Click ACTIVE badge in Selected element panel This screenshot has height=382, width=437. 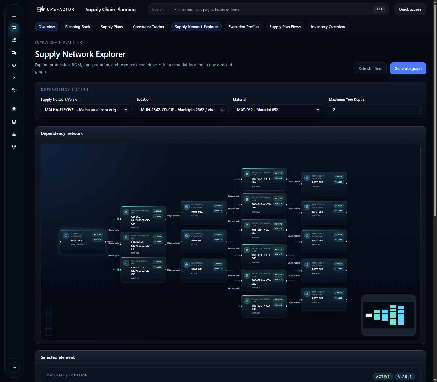(383, 377)
